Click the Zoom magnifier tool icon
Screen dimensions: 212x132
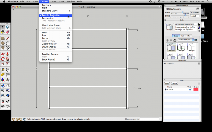3,91
